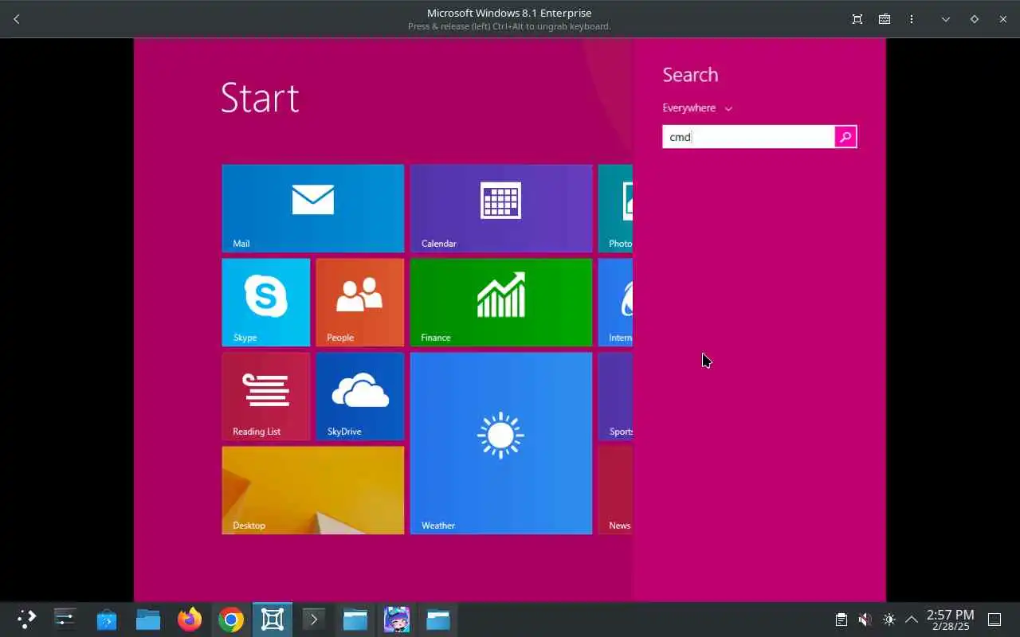Launch Google Chrome from the taskbar

(x=231, y=619)
